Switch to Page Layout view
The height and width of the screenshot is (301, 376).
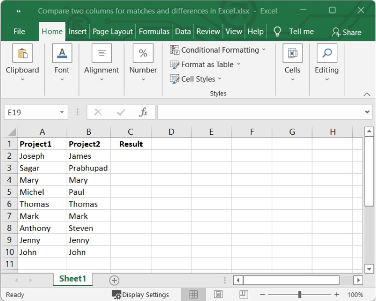pyautogui.click(x=219, y=295)
